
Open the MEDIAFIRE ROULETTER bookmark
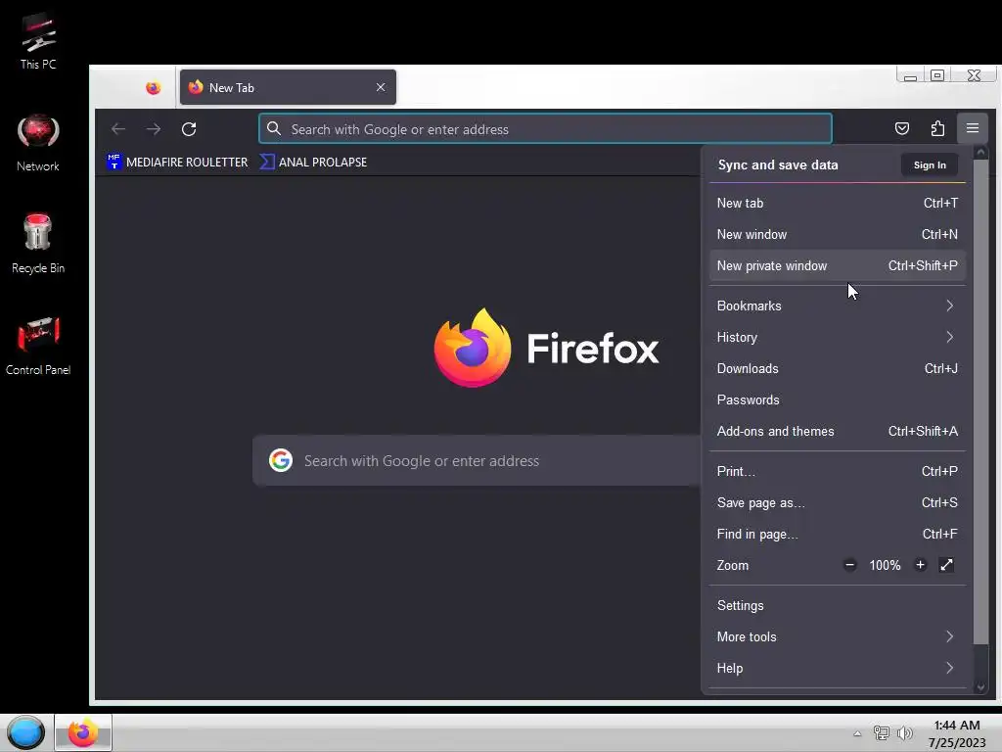pyautogui.click(x=177, y=162)
